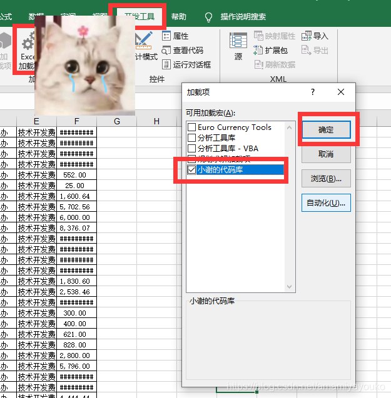391x398 pixels.
Task: Click 运行对话框 (Run Dialog)
Action: click(186, 65)
